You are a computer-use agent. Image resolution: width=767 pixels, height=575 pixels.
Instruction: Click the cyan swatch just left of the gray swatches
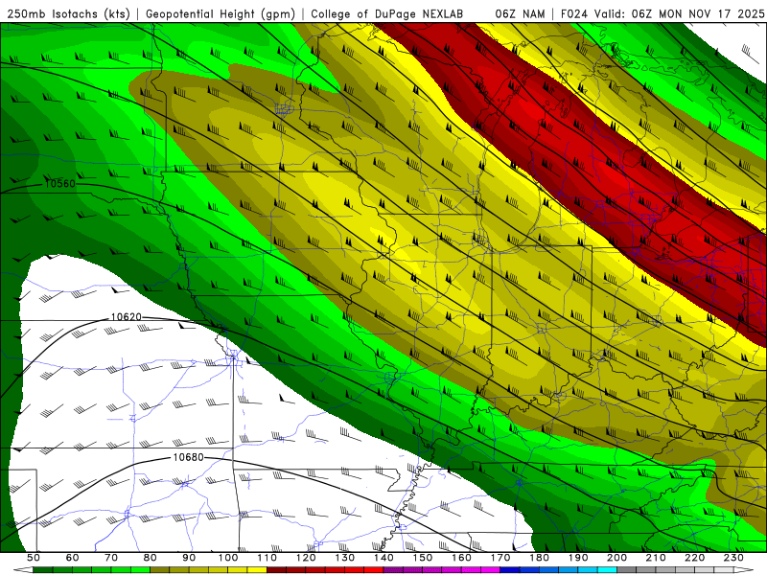607,570
